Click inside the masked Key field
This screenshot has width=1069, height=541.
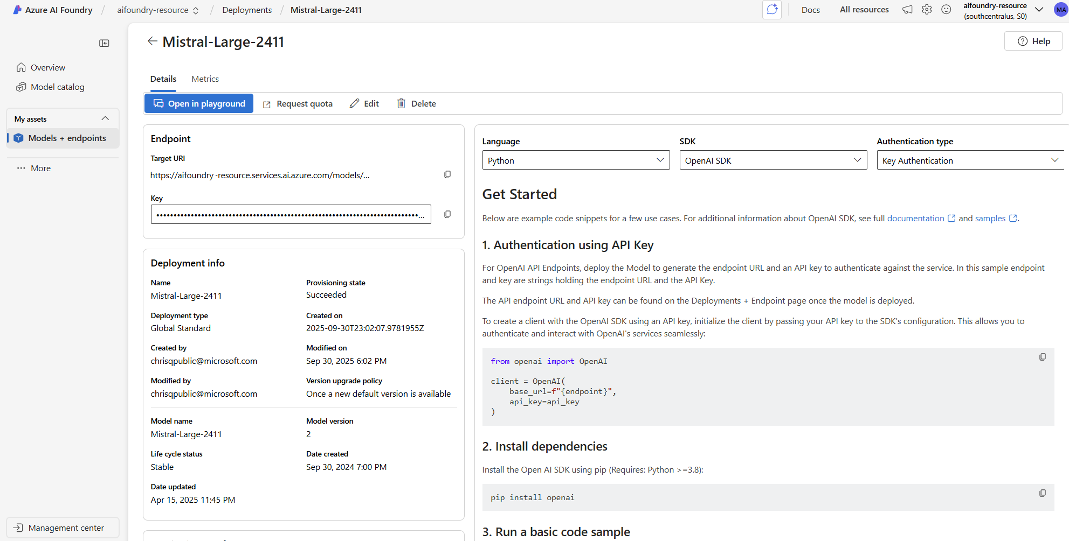coord(291,214)
